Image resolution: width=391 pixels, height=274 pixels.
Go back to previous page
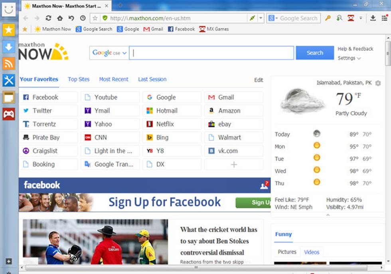(26, 18)
